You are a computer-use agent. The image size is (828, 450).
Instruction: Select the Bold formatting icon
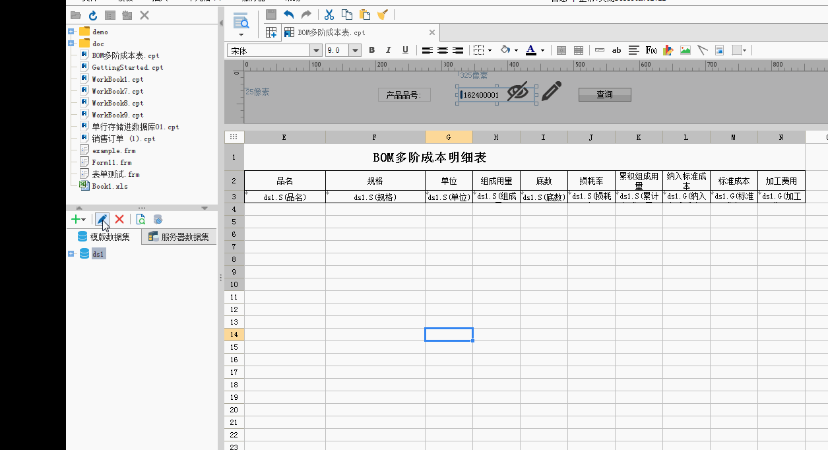coord(371,49)
